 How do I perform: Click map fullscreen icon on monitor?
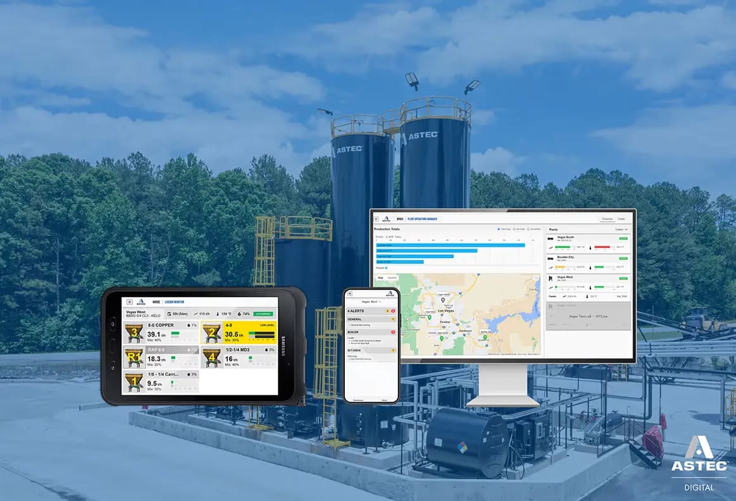[536, 278]
